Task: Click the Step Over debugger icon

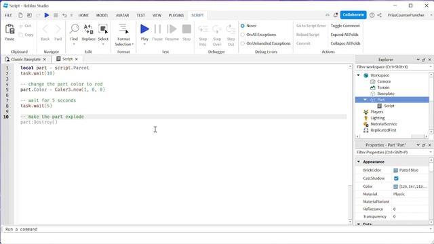Action: click(217, 28)
